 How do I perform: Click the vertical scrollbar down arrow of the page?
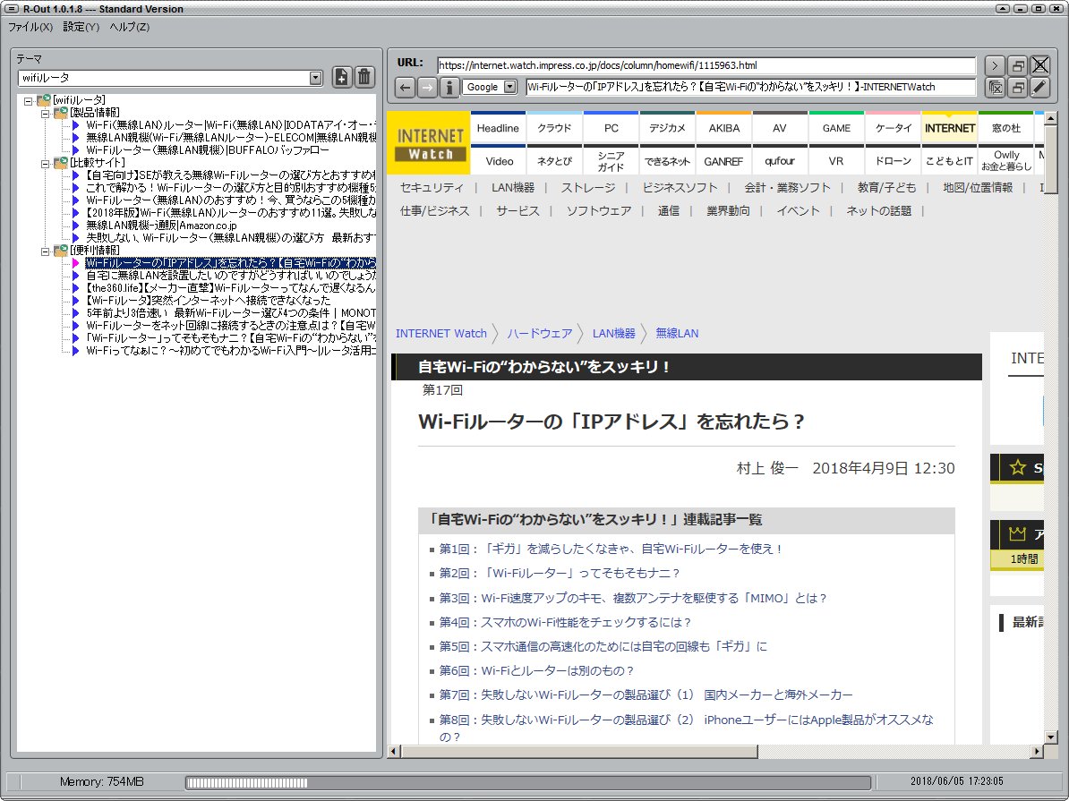pos(1050,737)
